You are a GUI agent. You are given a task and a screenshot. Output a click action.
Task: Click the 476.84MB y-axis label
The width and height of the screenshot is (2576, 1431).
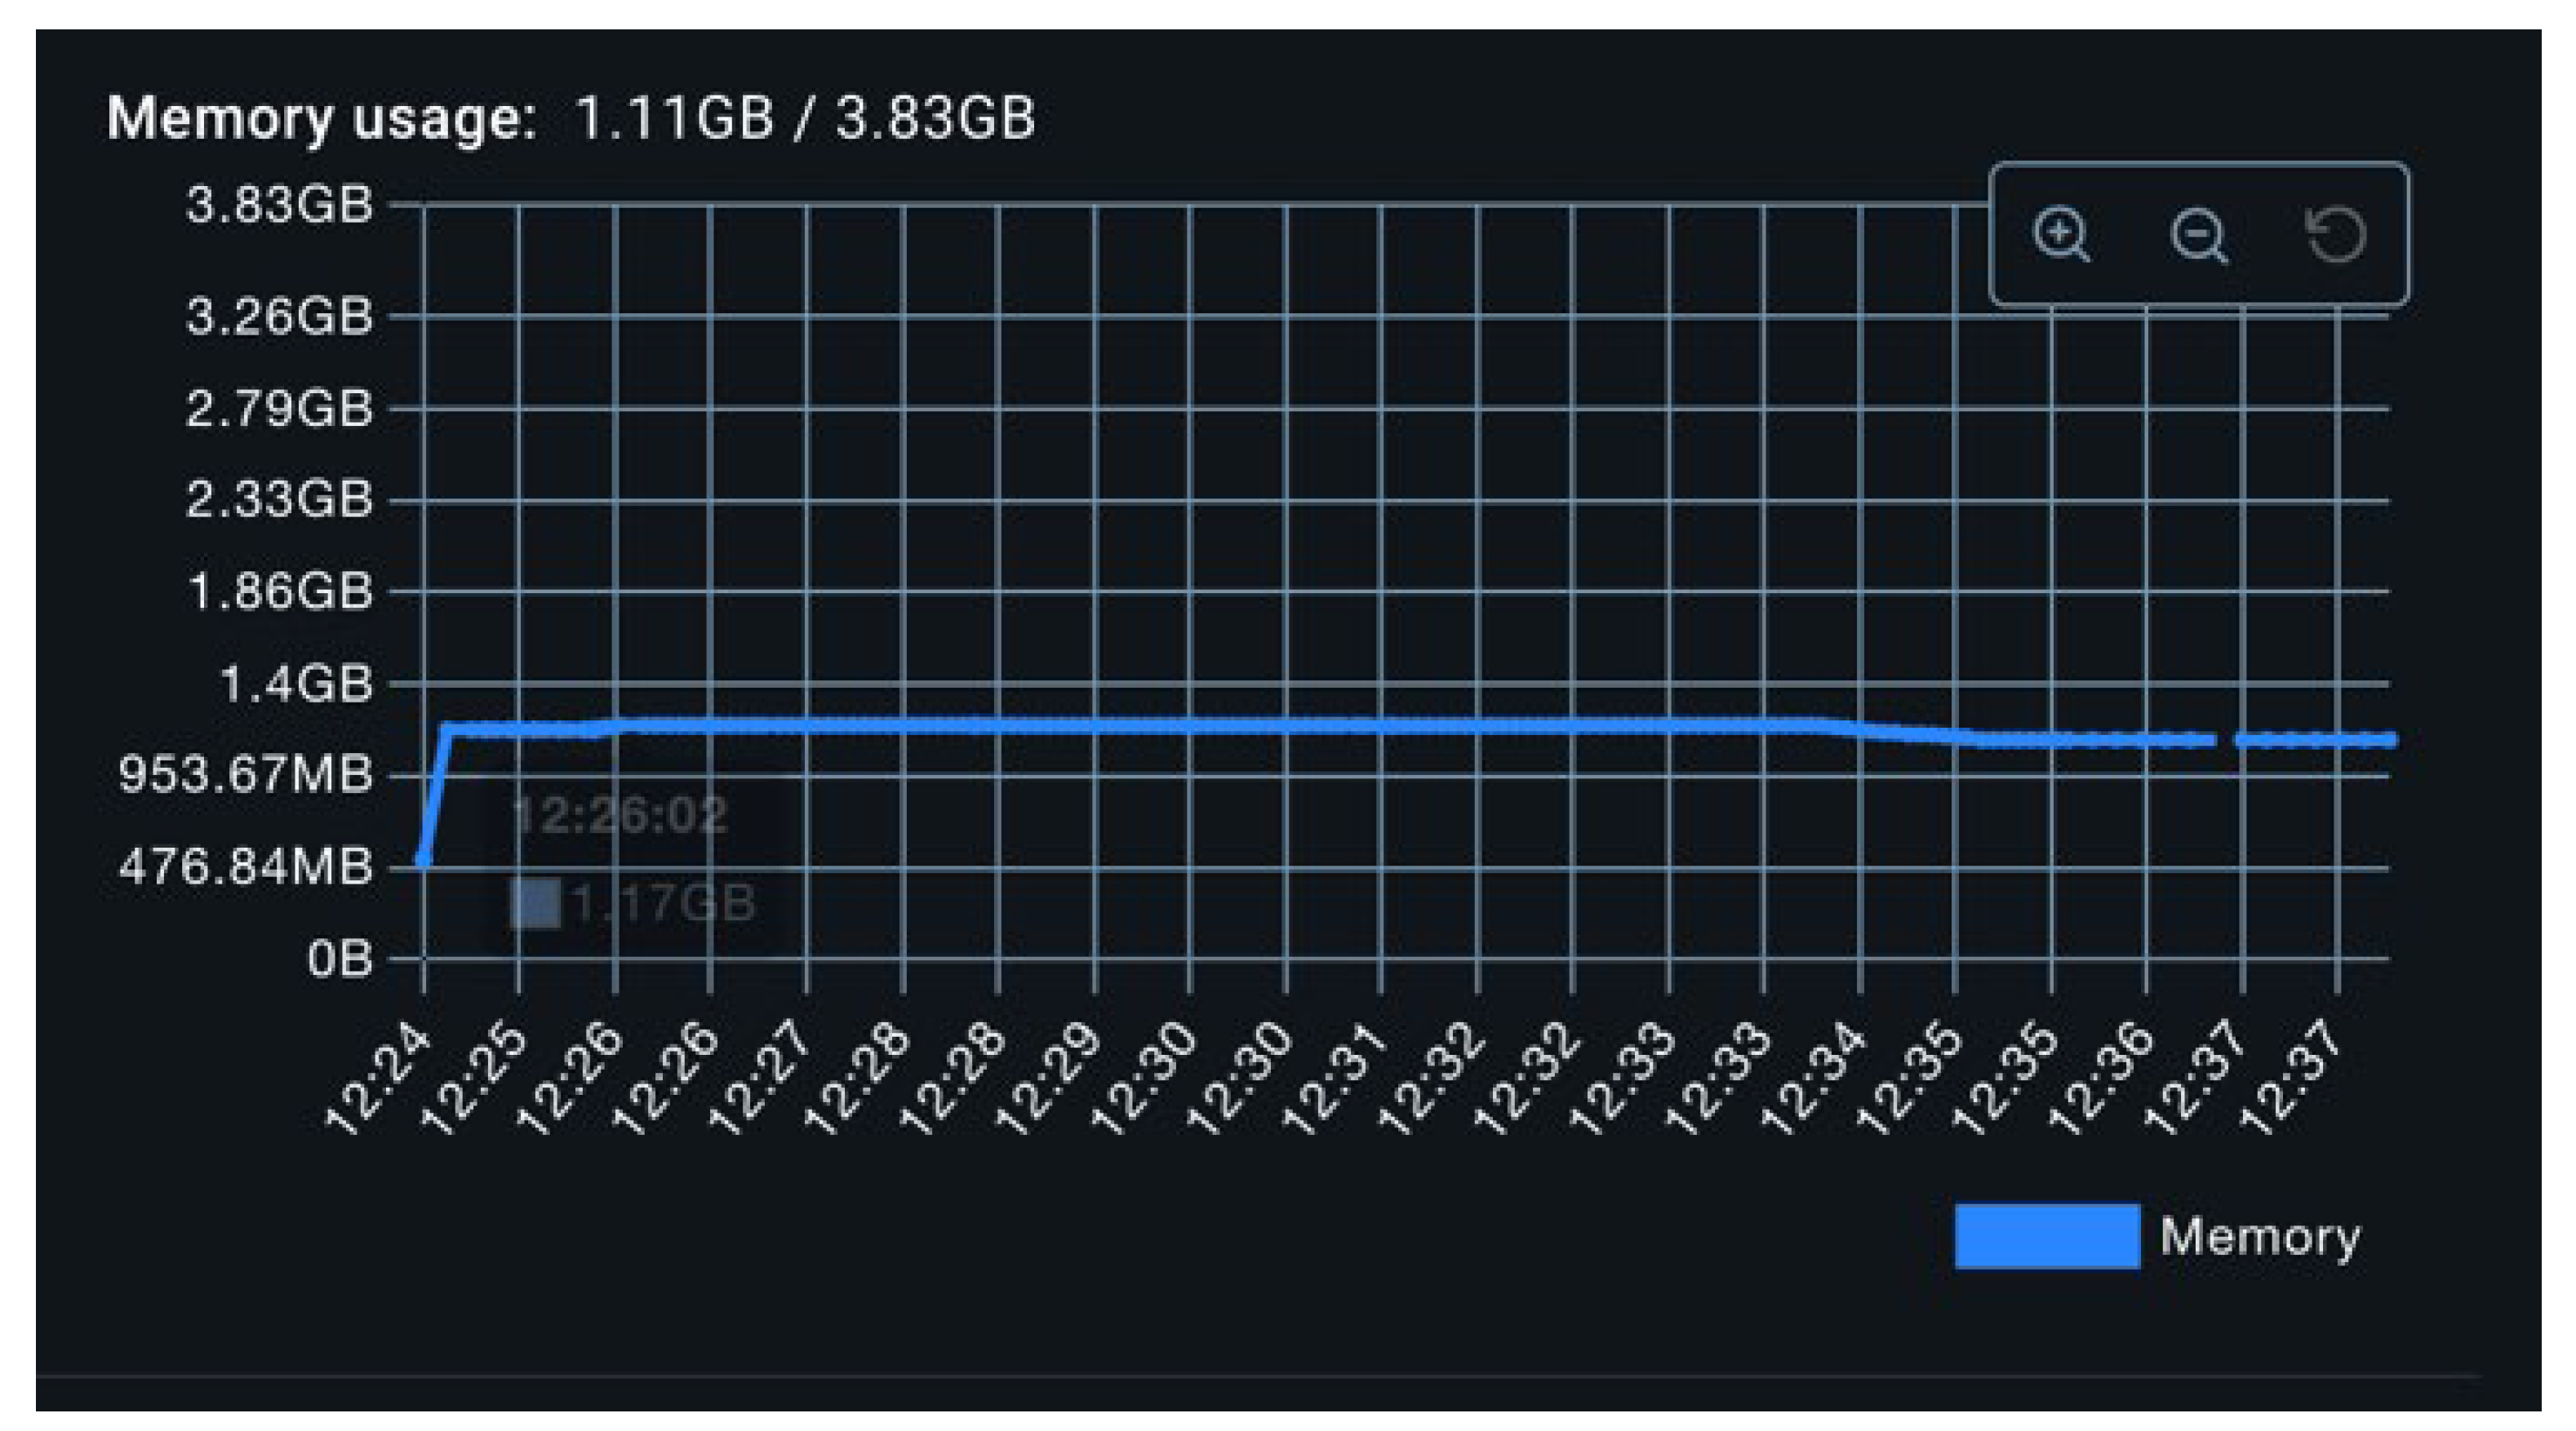[x=246, y=866]
